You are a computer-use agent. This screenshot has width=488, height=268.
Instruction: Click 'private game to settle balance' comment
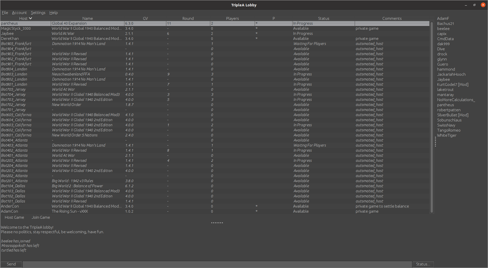click(x=382, y=206)
